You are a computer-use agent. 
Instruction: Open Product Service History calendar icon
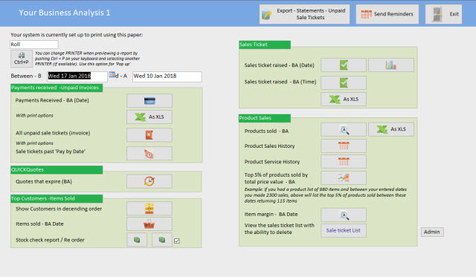tap(344, 162)
